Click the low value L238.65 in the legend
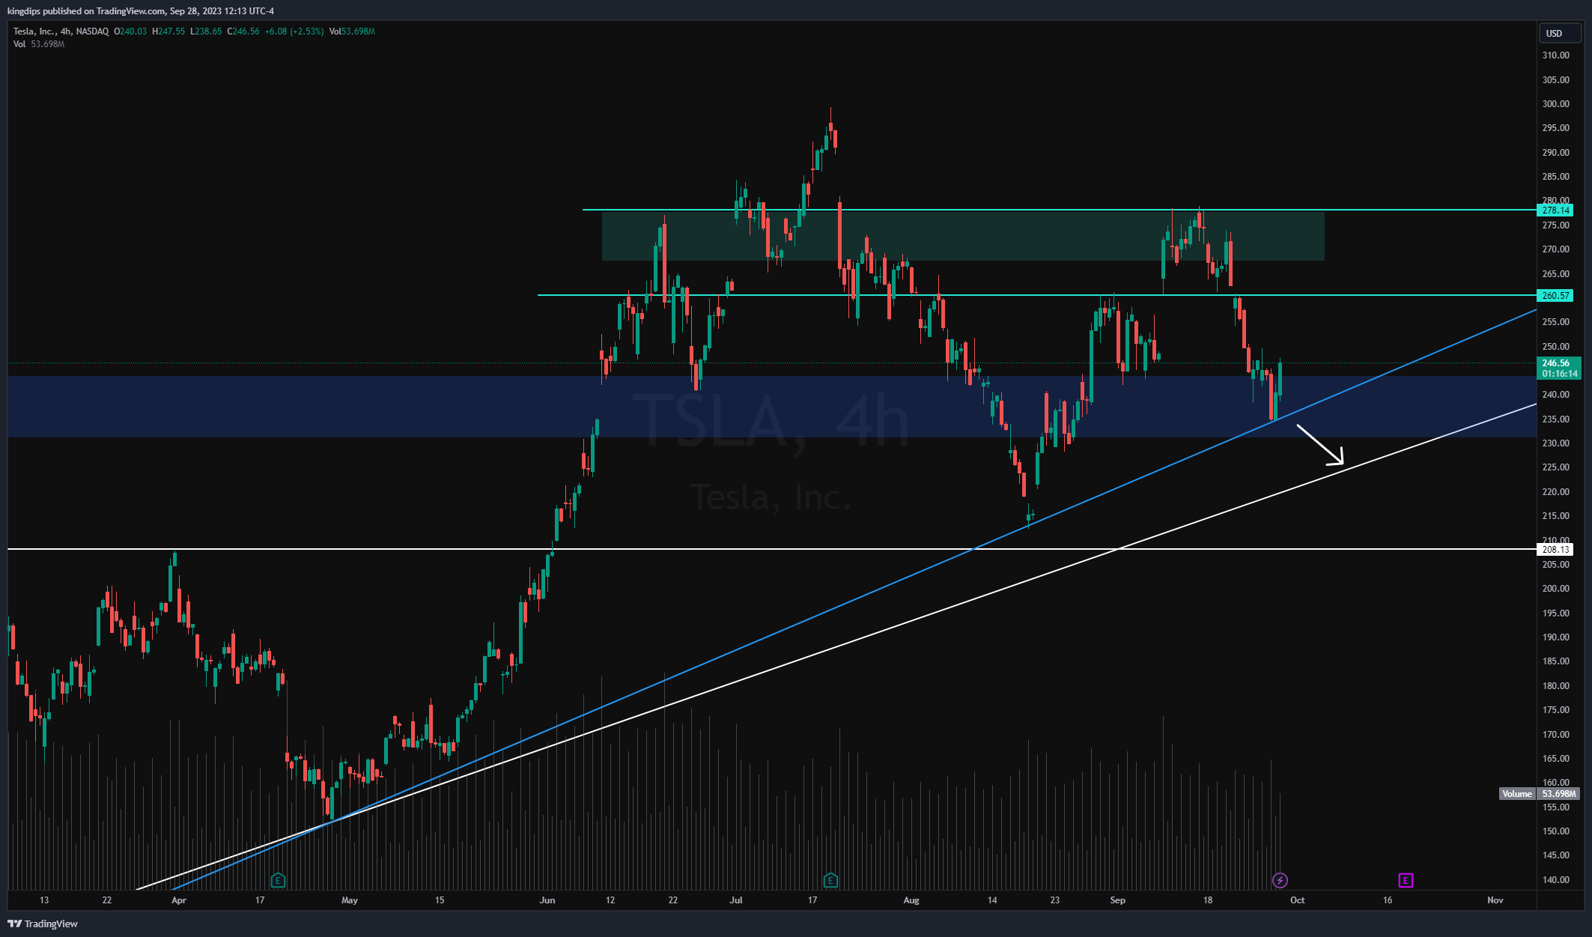This screenshot has width=1592, height=937. tap(206, 31)
